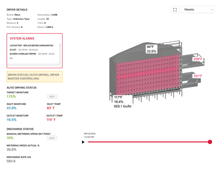Click the 623.1 bu/hr outlet rate label
The height and width of the screenshot is (169, 224).
[x=123, y=106]
